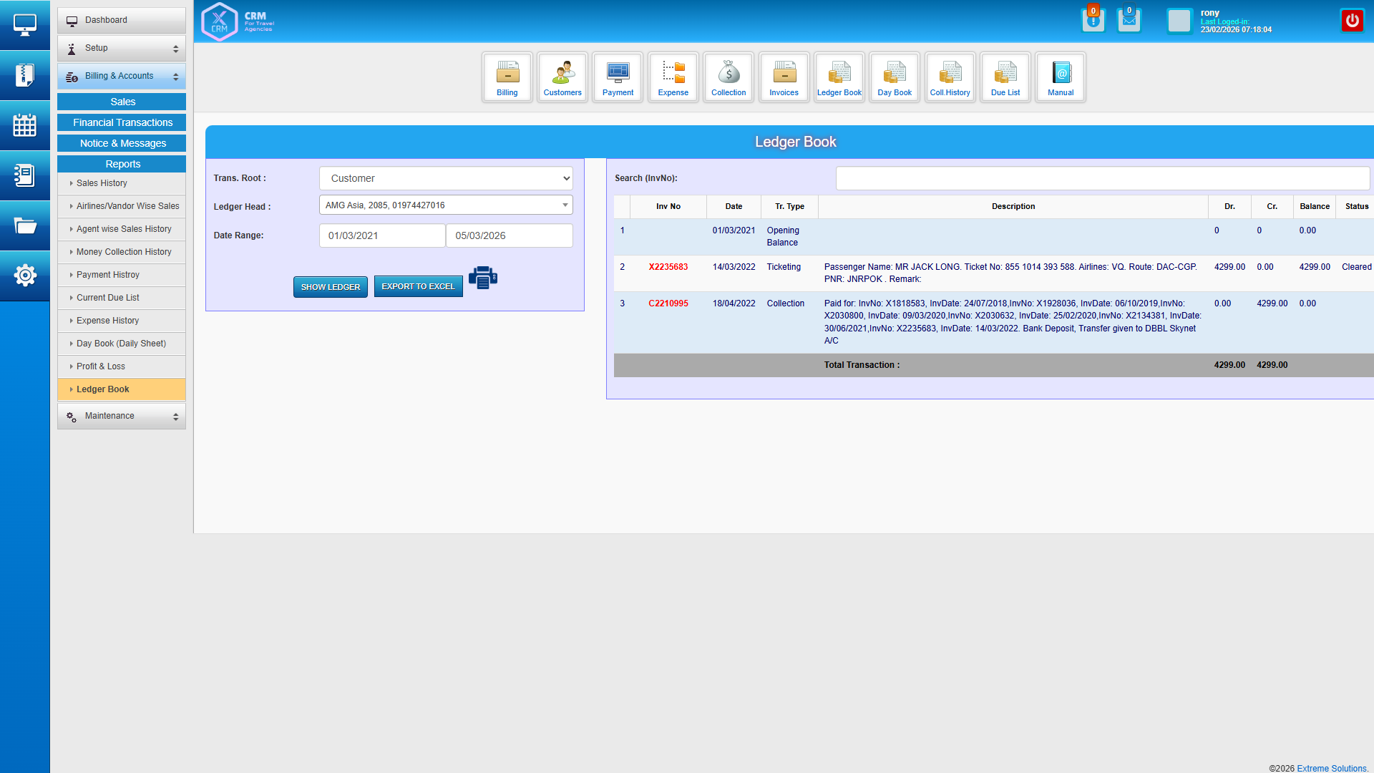
Task: Click the SHOW LEDGER button
Action: (x=330, y=287)
